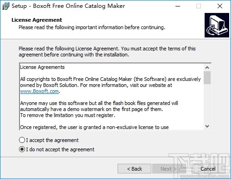This screenshot has width=231, height=179.
Task: Click "Please read the following important information" subtitle
Action: click(x=92, y=27)
